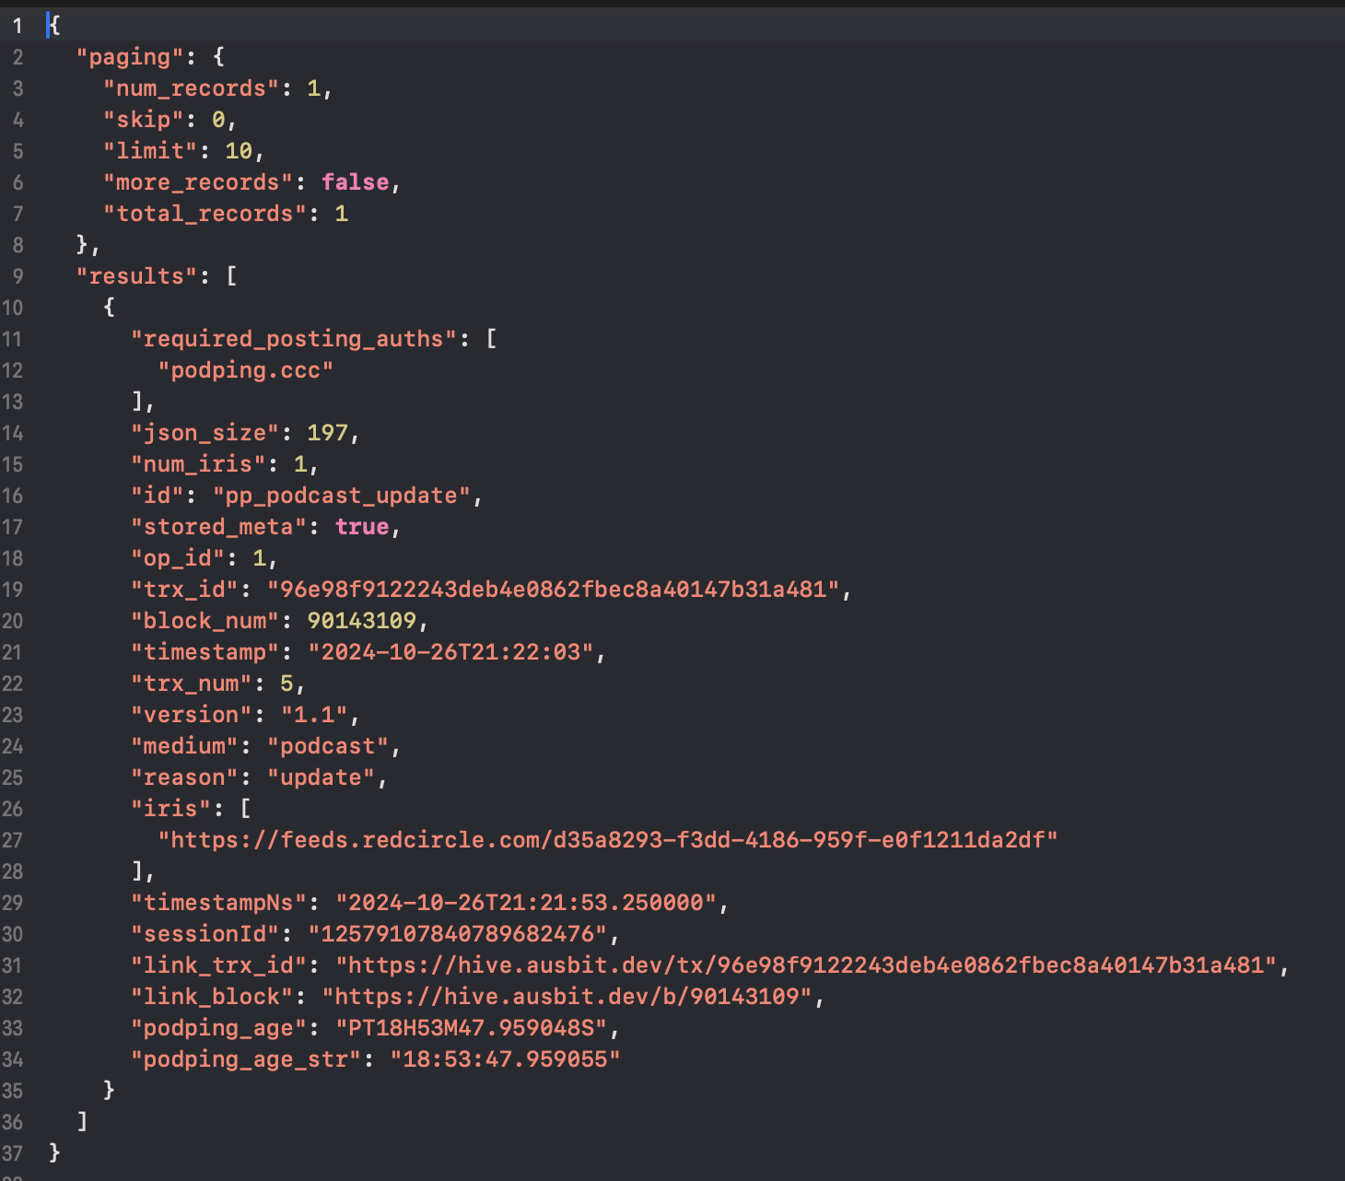This screenshot has width=1345, height=1181.
Task: Click the "link_block" key
Action: tap(212, 997)
